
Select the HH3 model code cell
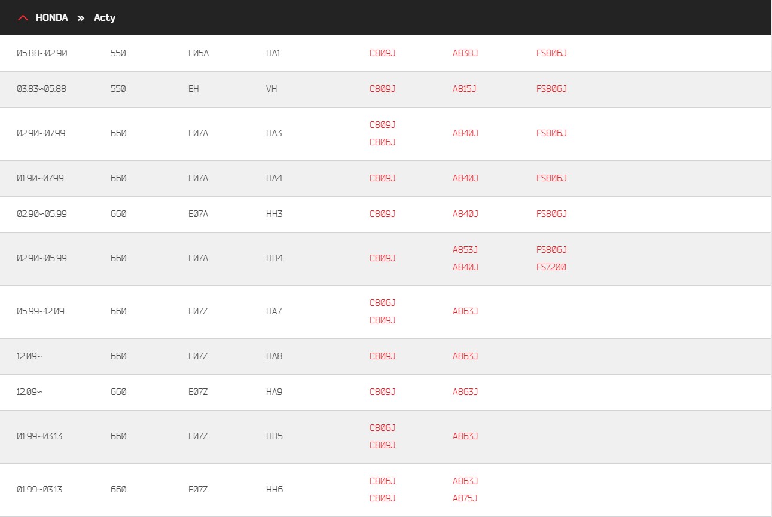tap(274, 214)
